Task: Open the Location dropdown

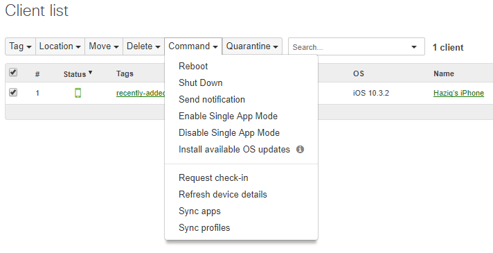Action: pos(60,46)
